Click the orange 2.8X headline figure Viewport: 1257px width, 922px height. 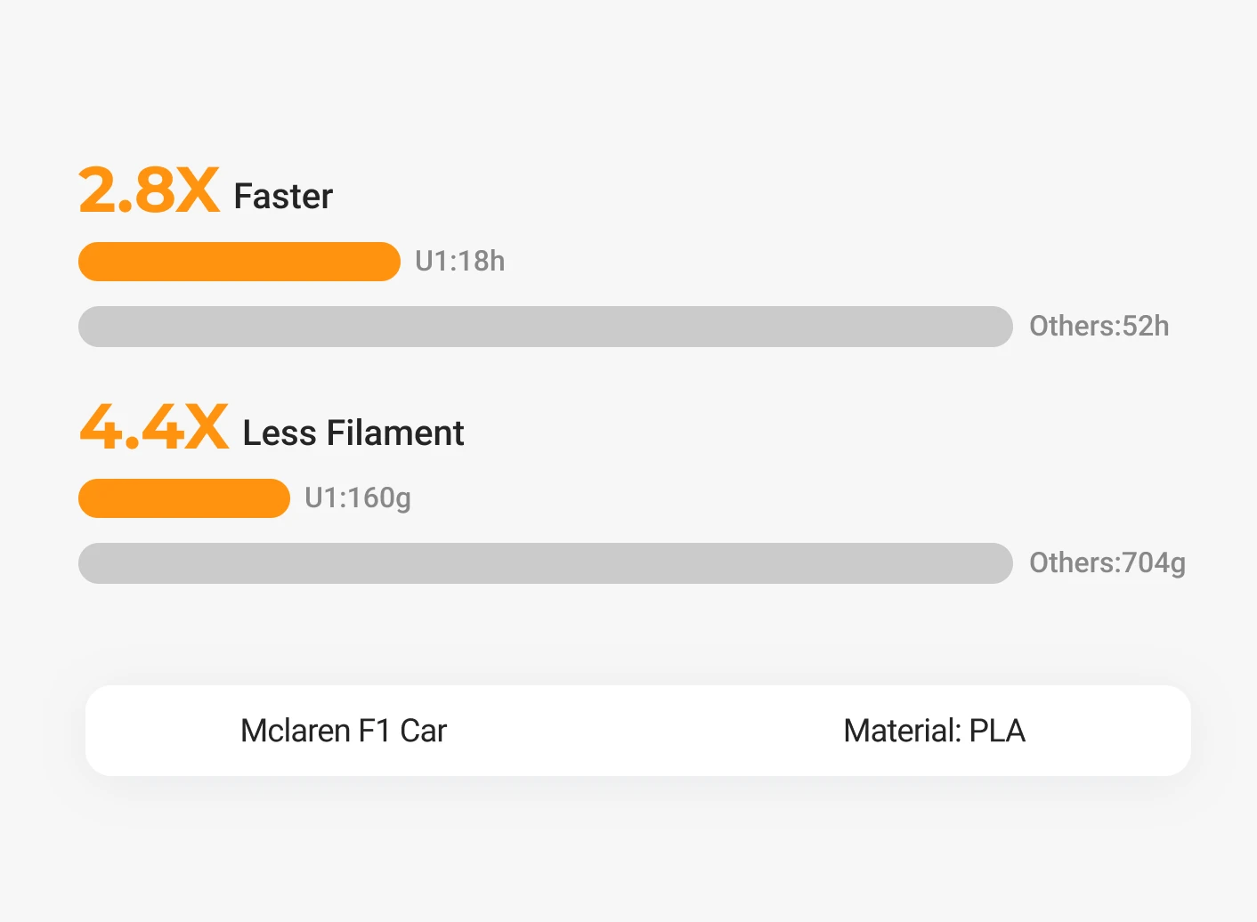click(149, 190)
